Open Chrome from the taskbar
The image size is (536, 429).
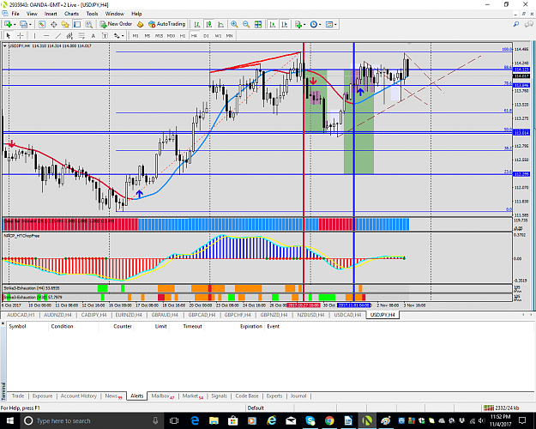(x=329, y=420)
